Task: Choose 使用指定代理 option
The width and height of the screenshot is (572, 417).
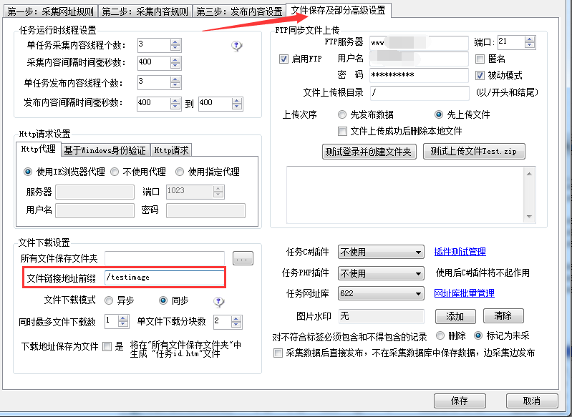Action: click(x=180, y=172)
